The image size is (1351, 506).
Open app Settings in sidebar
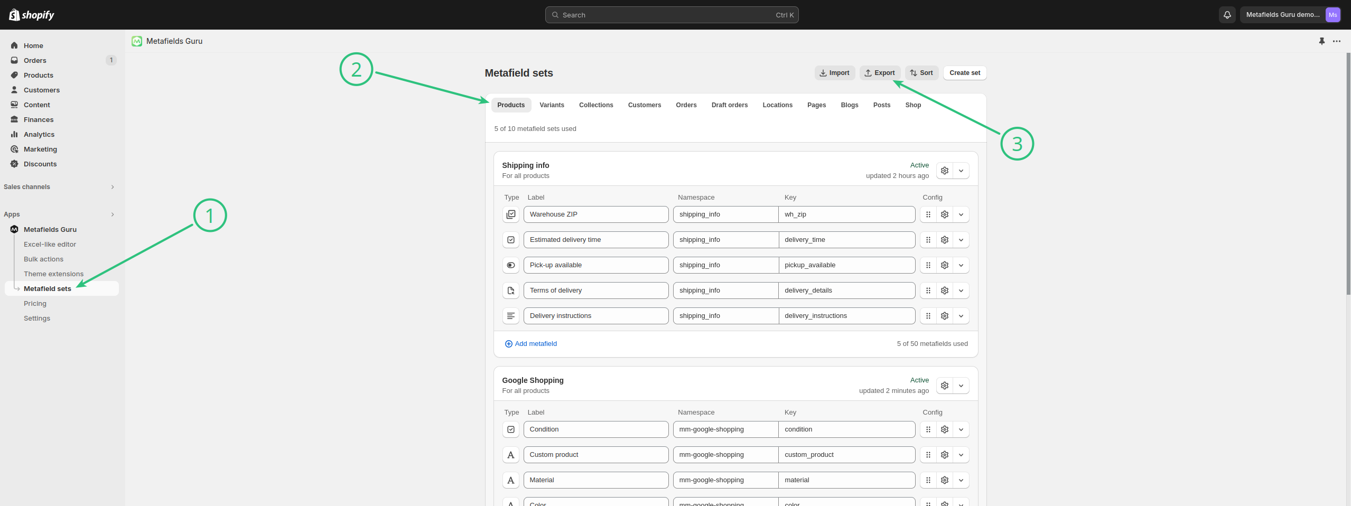(x=37, y=318)
